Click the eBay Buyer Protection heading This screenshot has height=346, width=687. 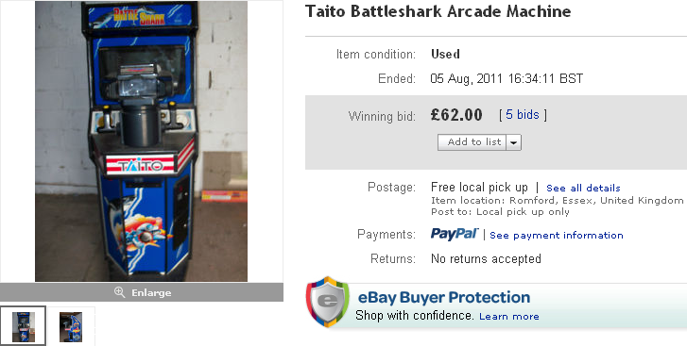point(444,298)
